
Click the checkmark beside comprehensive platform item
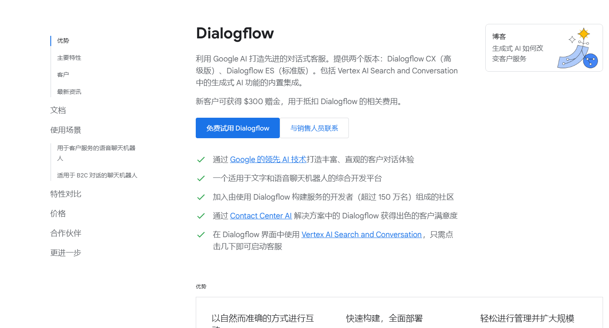point(201,178)
